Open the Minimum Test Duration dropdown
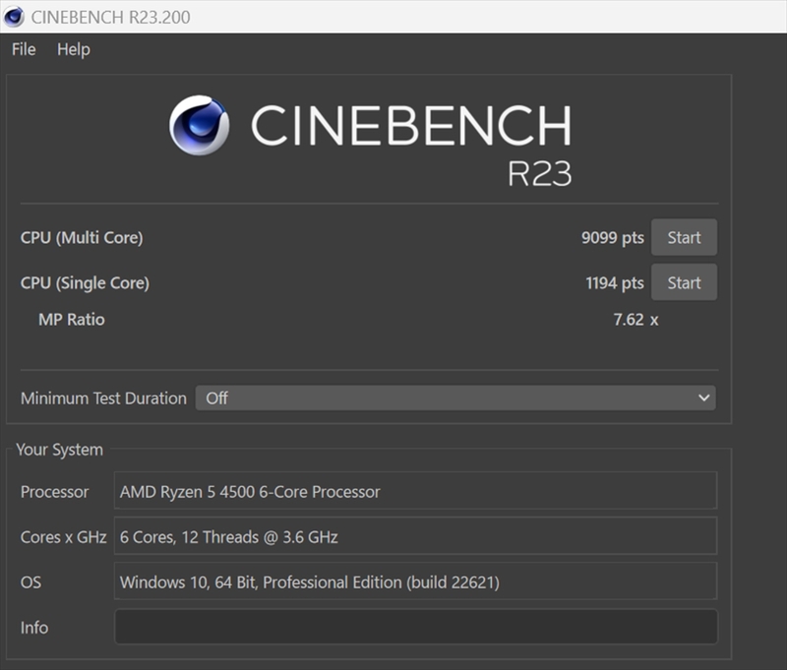 455,398
